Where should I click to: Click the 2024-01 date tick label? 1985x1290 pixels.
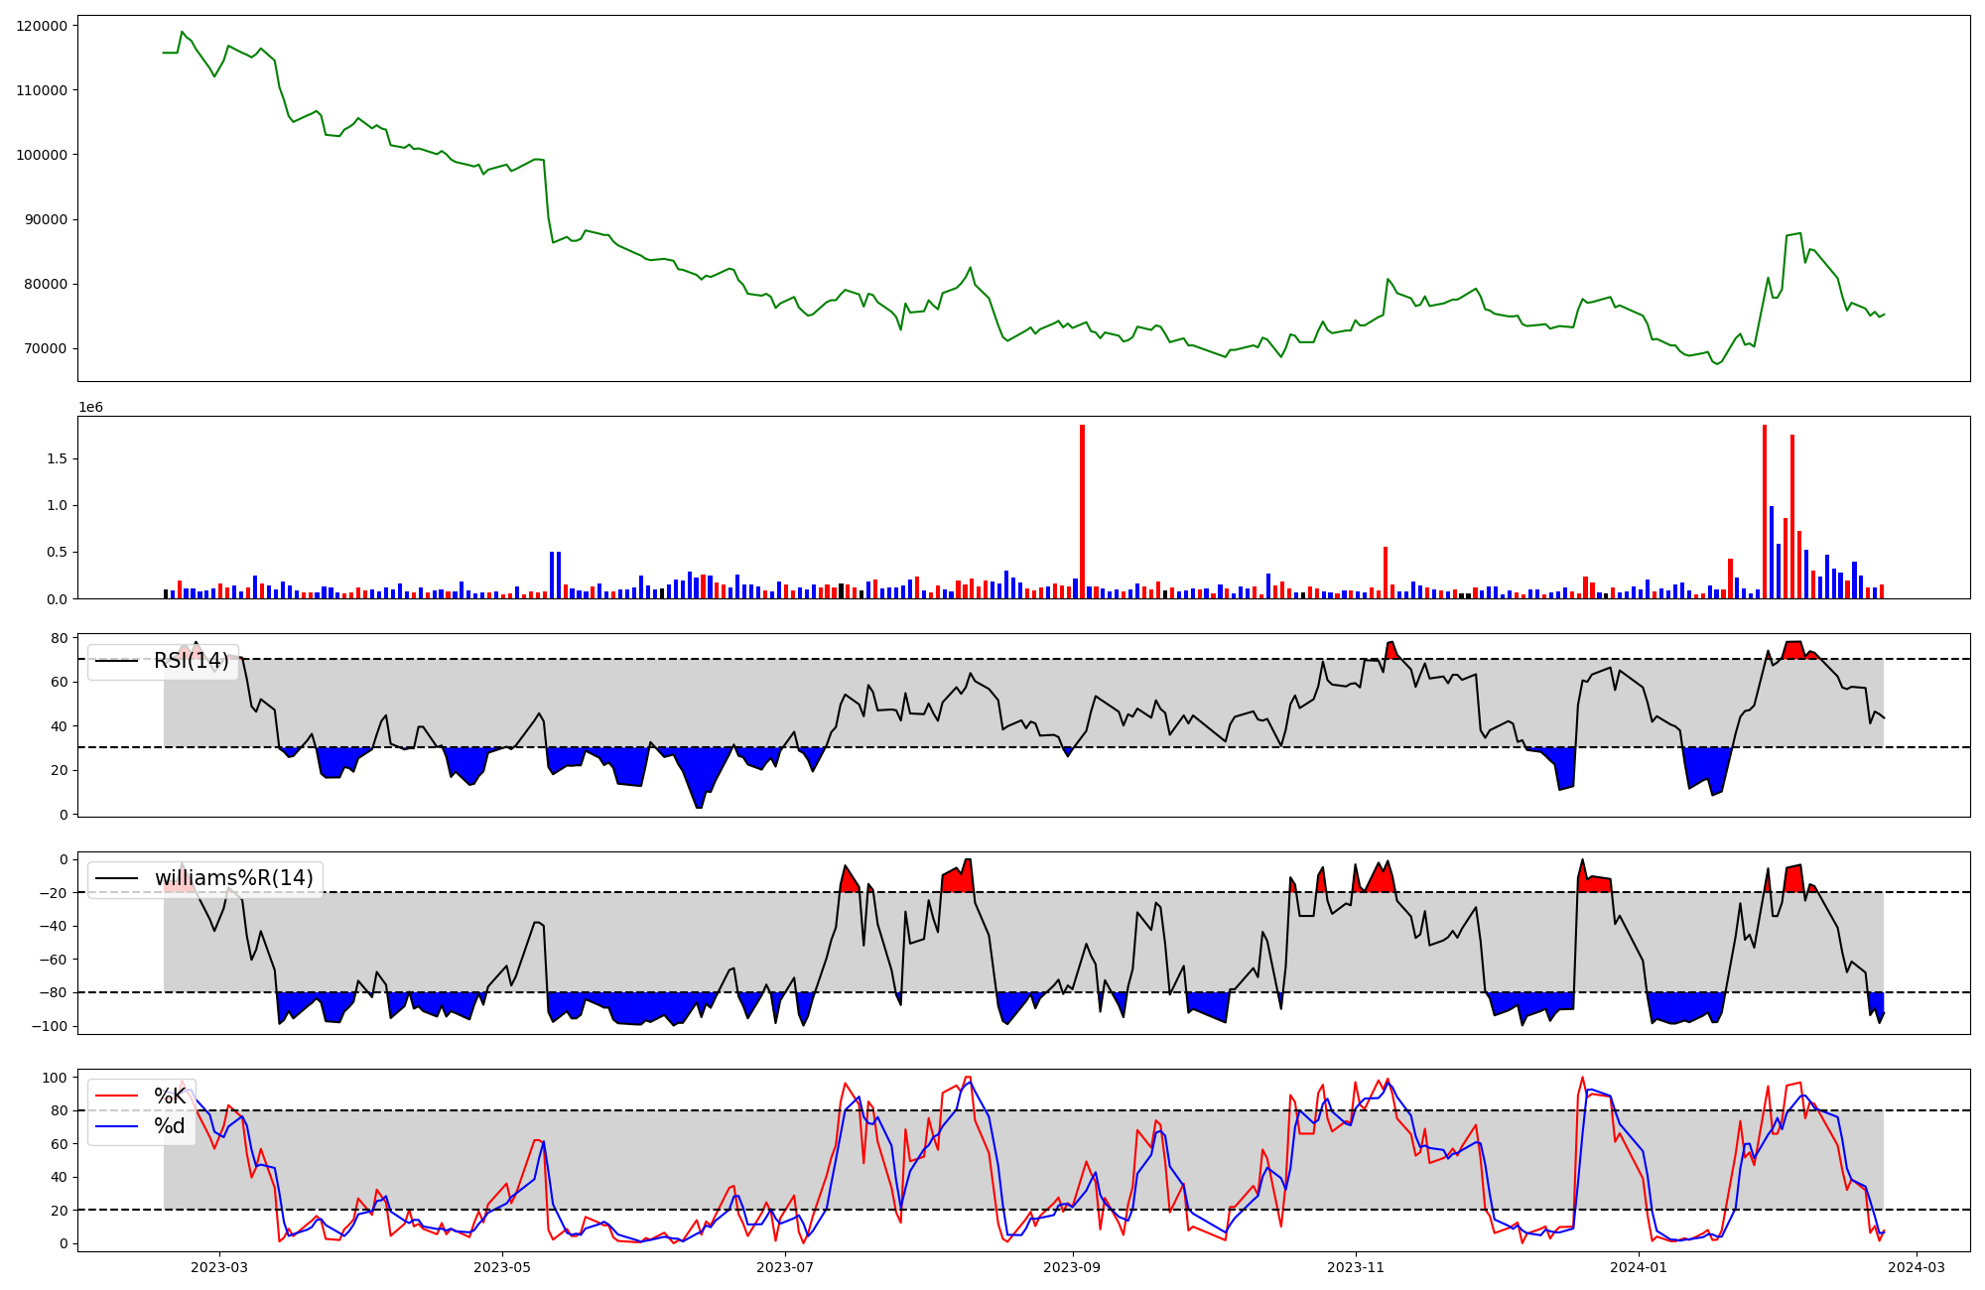pos(1639,1267)
